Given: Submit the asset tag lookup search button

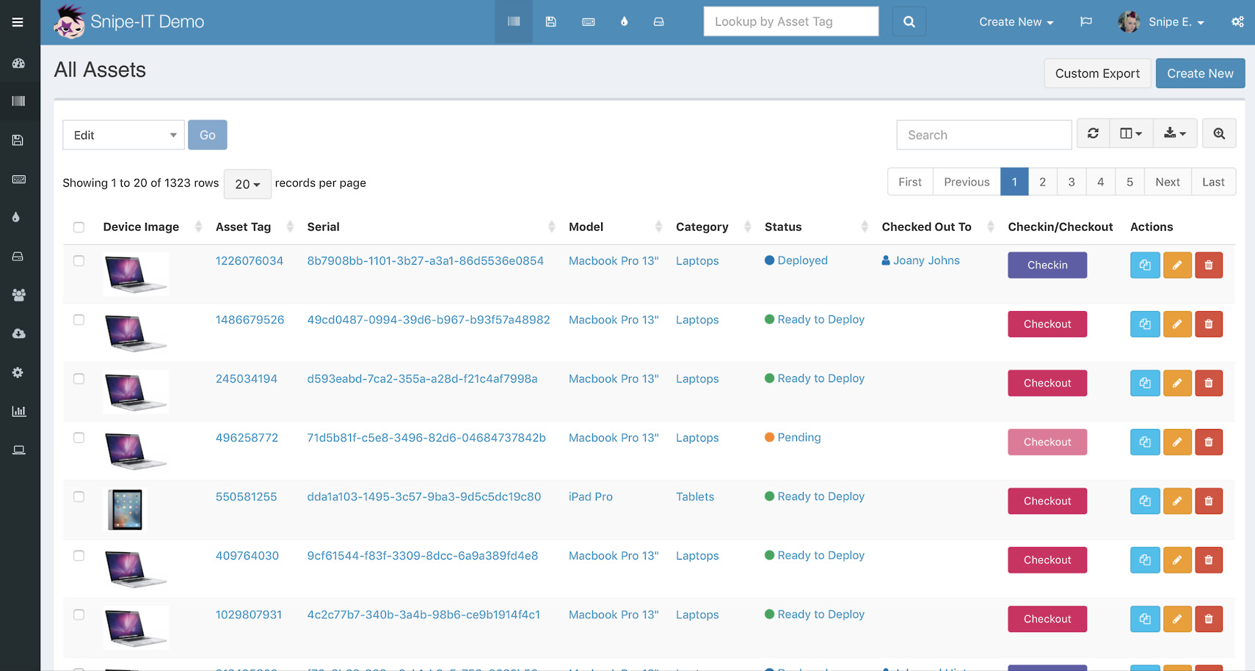Looking at the screenshot, I should [x=909, y=21].
